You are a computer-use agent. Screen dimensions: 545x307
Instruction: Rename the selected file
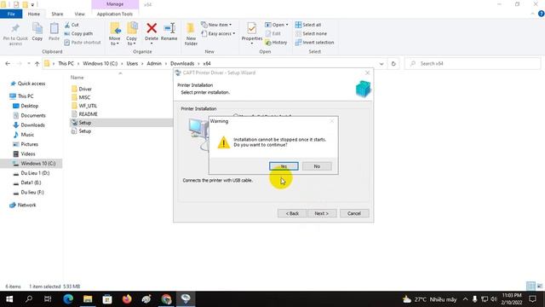[x=169, y=32]
